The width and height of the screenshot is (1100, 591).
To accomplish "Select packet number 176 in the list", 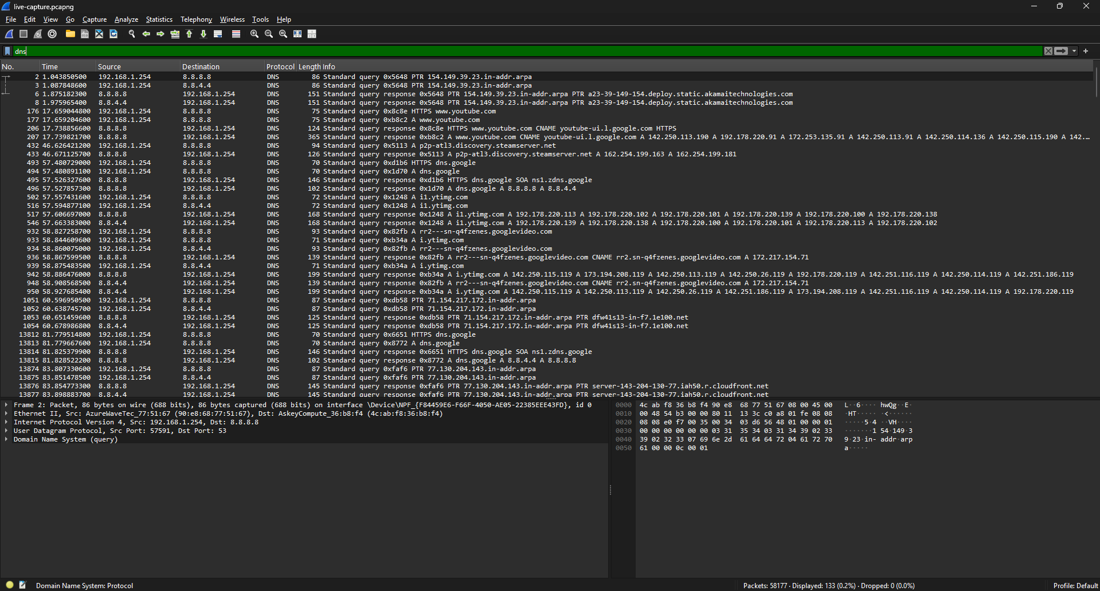I will (344, 111).
